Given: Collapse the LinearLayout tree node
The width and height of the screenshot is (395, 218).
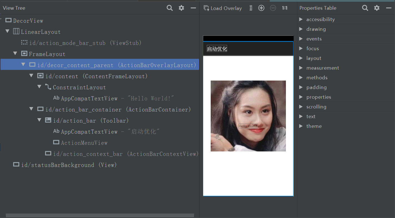Looking at the screenshot, I should click(7, 31).
